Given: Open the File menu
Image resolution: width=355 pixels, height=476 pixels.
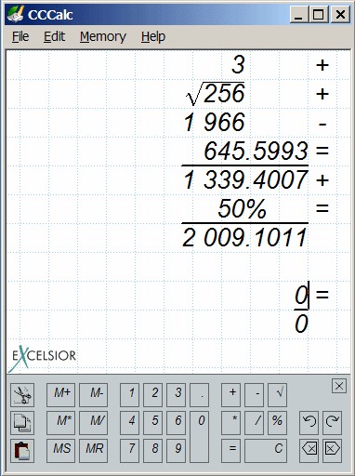Looking at the screenshot, I should [x=20, y=37].
